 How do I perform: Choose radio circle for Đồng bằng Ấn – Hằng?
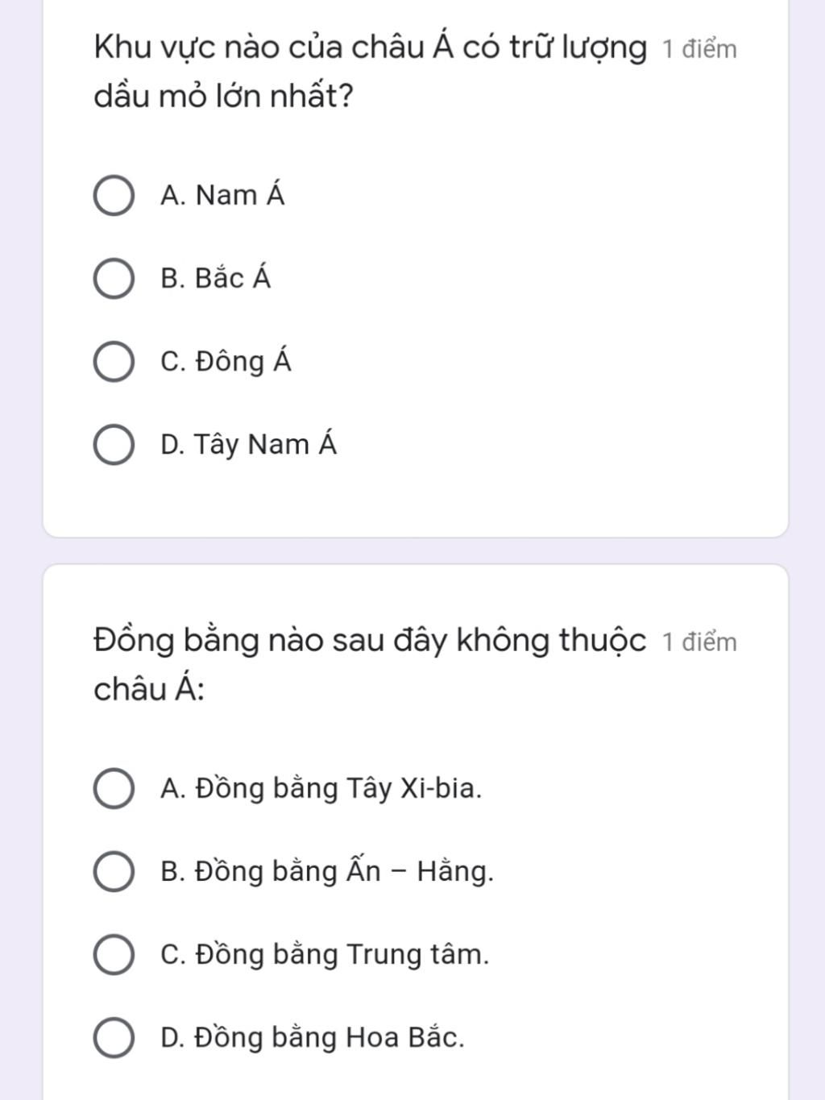(x=114, y=872)
